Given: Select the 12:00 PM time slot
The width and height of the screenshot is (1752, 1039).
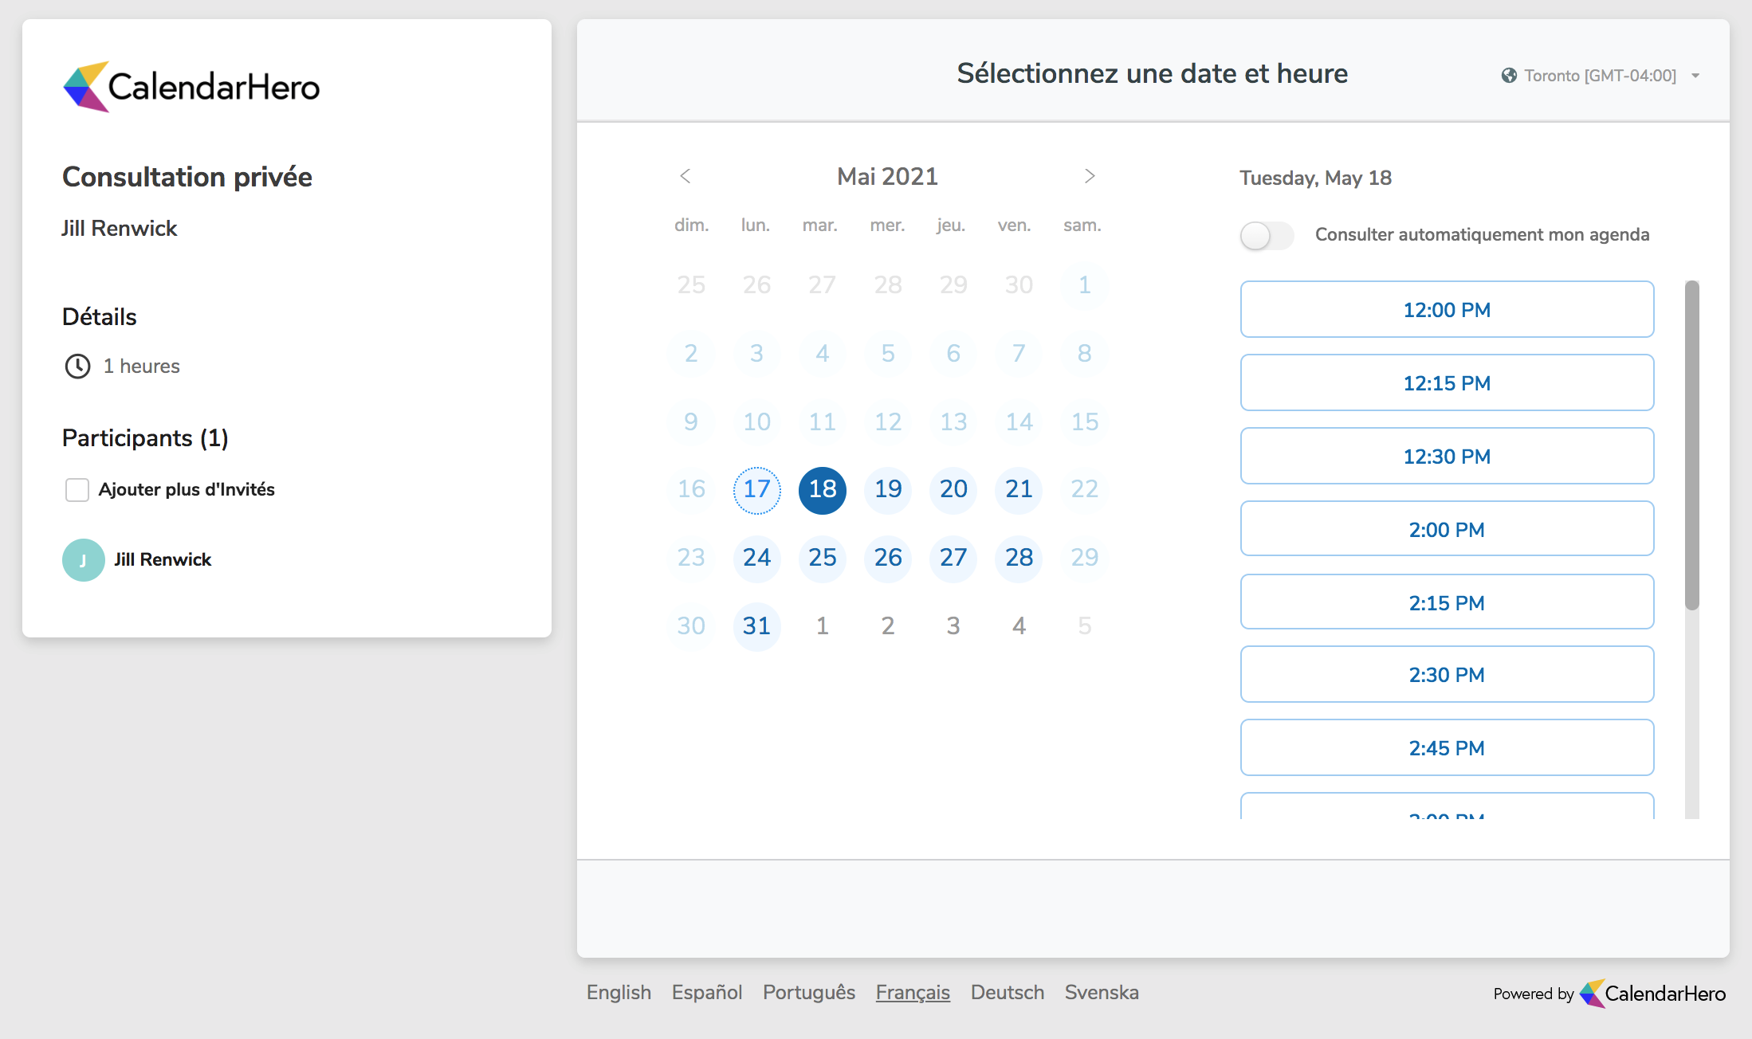Looking at the screenshot, I should coord(1446,309).
